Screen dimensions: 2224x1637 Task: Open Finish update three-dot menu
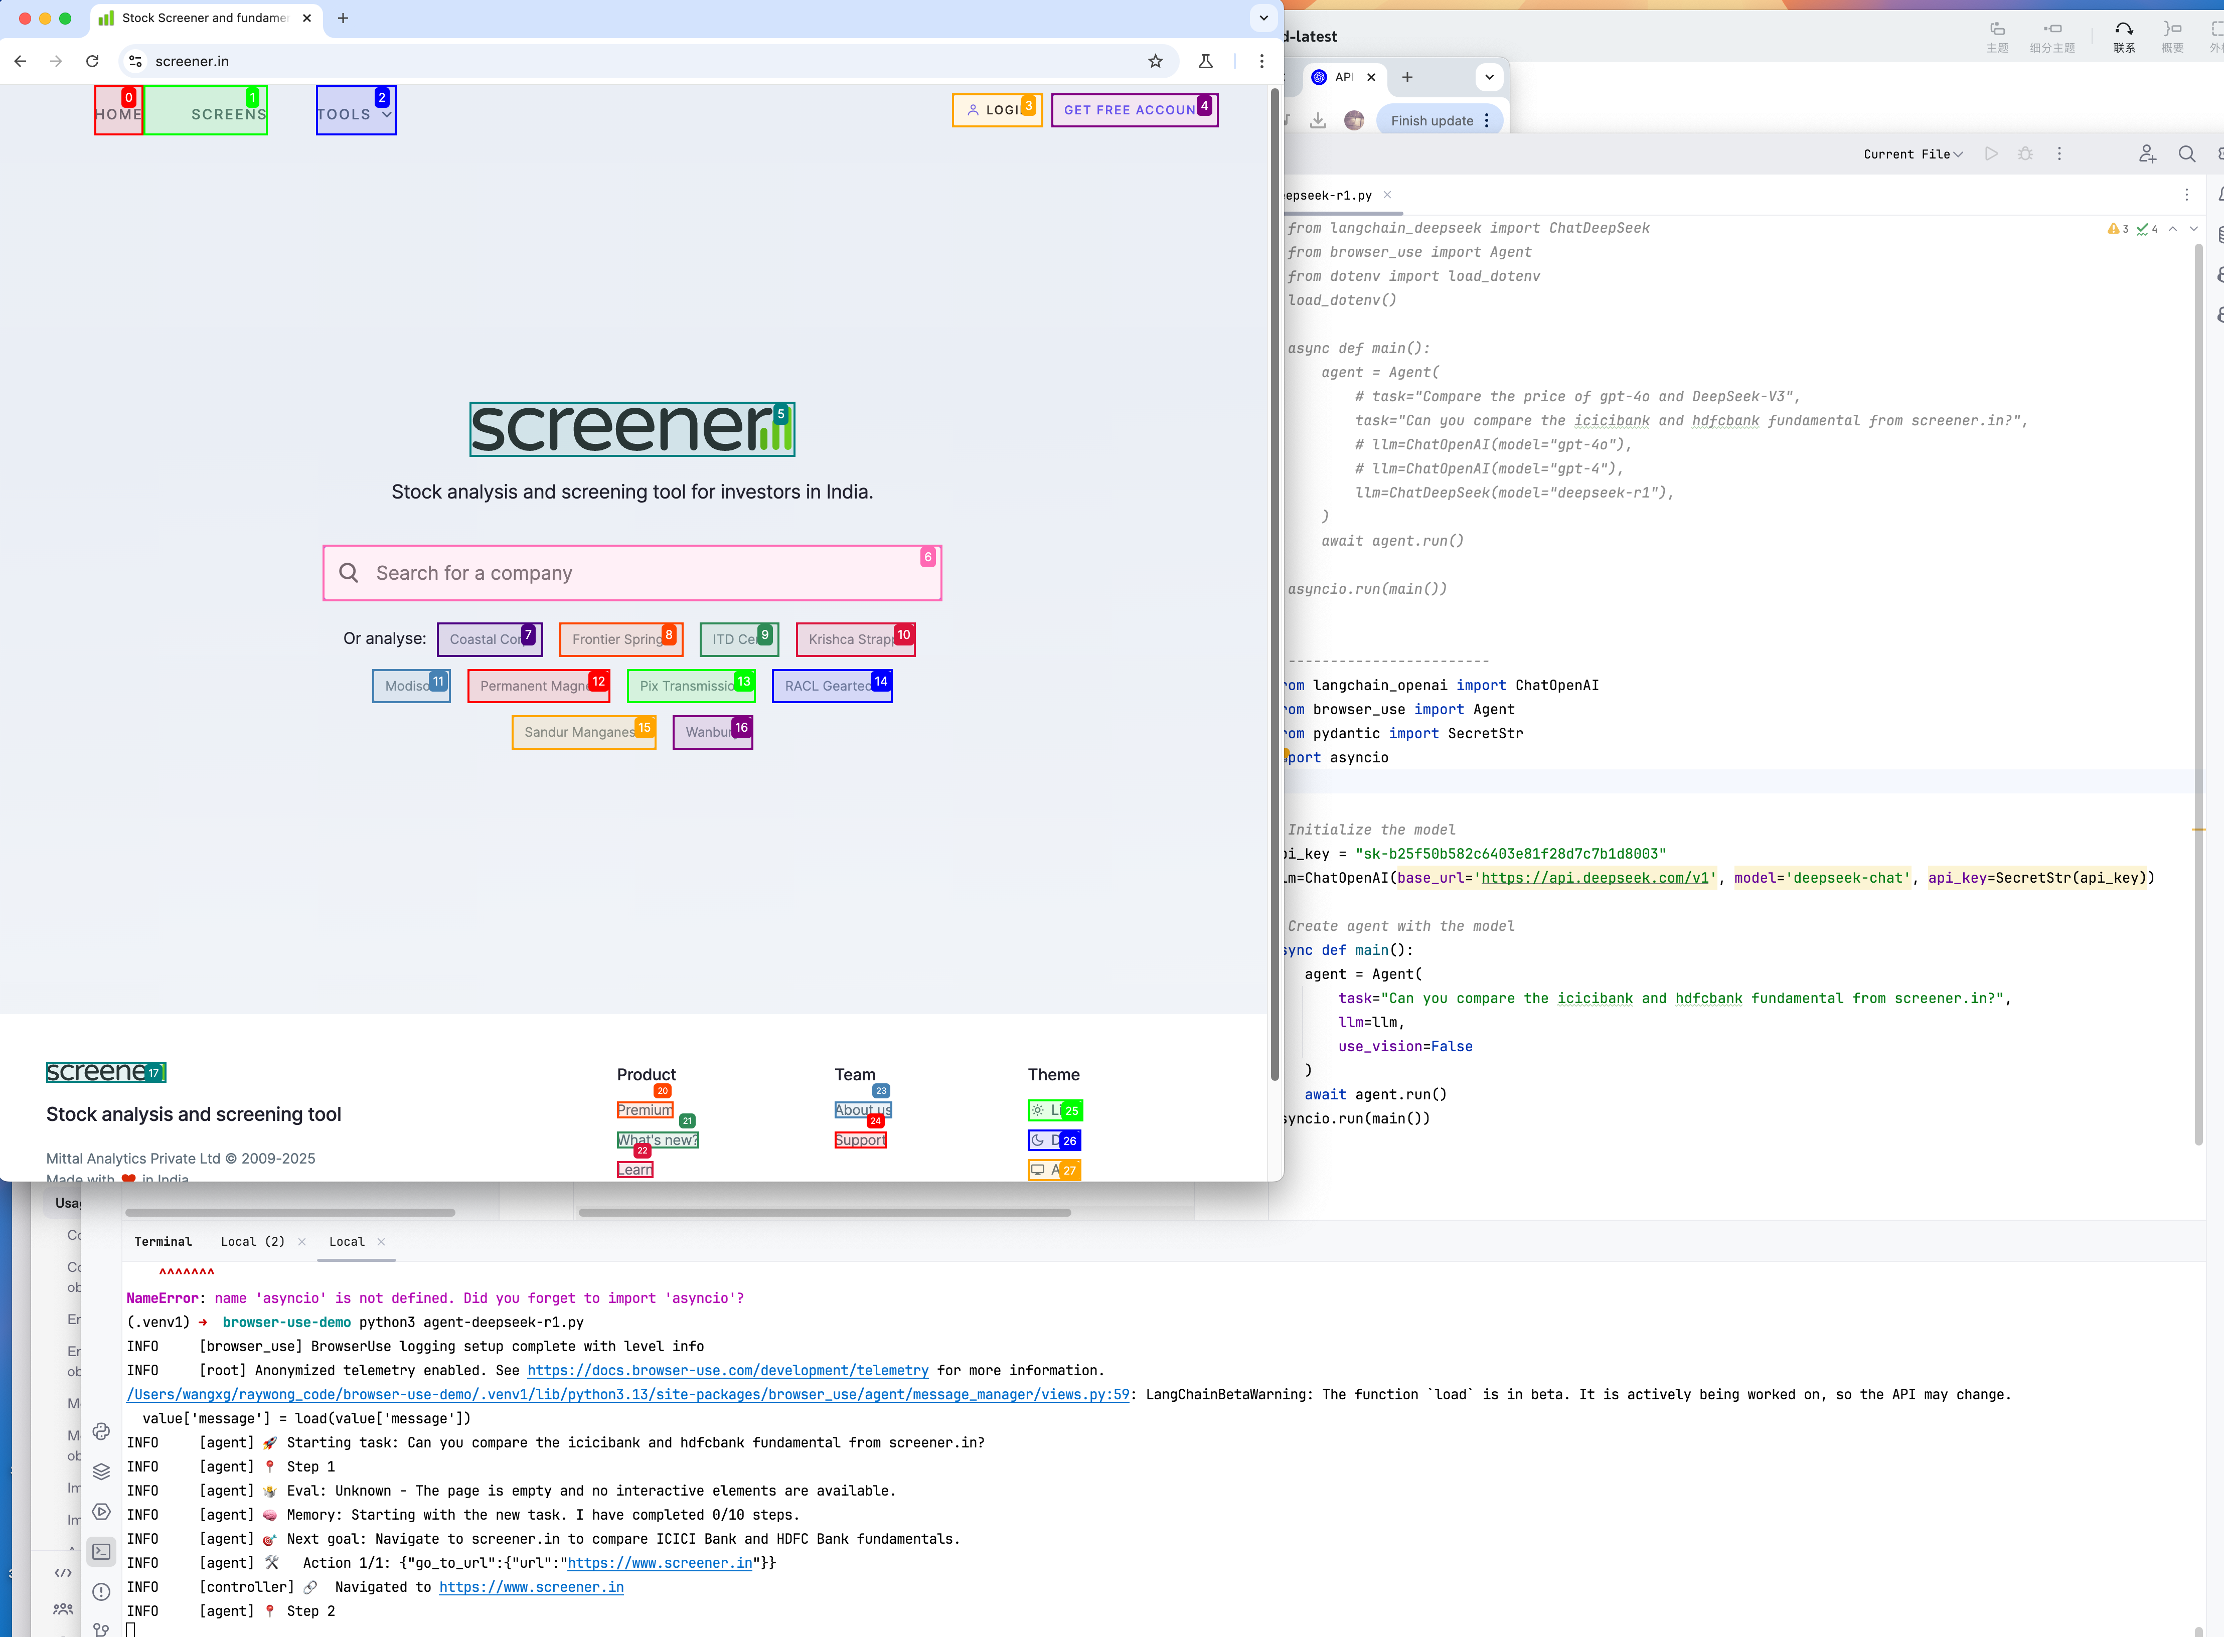(x=1487, y=121)
